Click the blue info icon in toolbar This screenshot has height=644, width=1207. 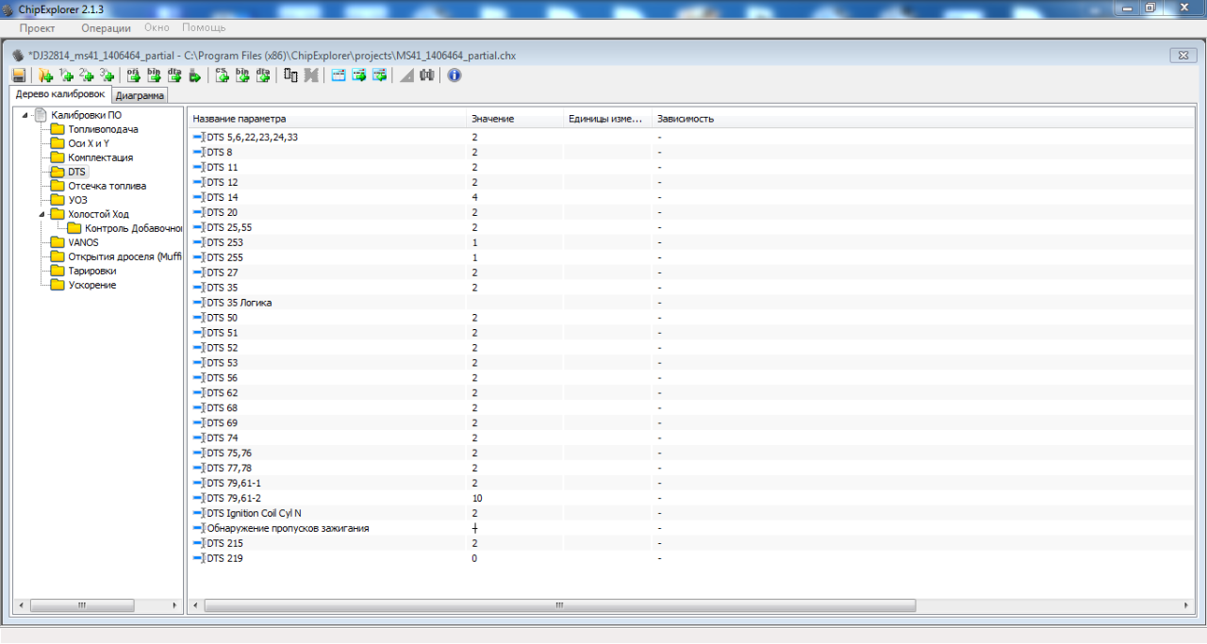coord(455,75)
